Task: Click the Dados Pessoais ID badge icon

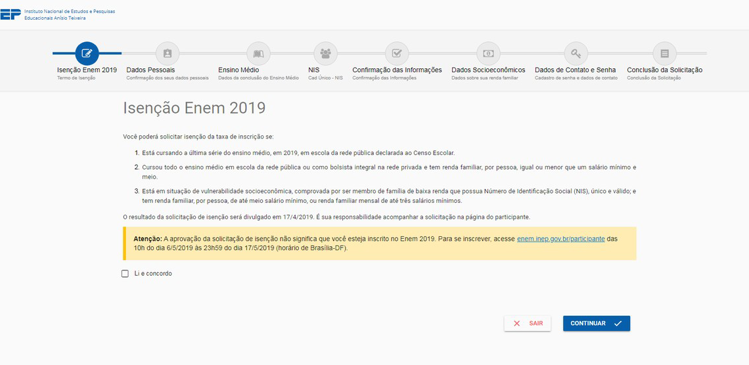Action: [x=167, y=53]
